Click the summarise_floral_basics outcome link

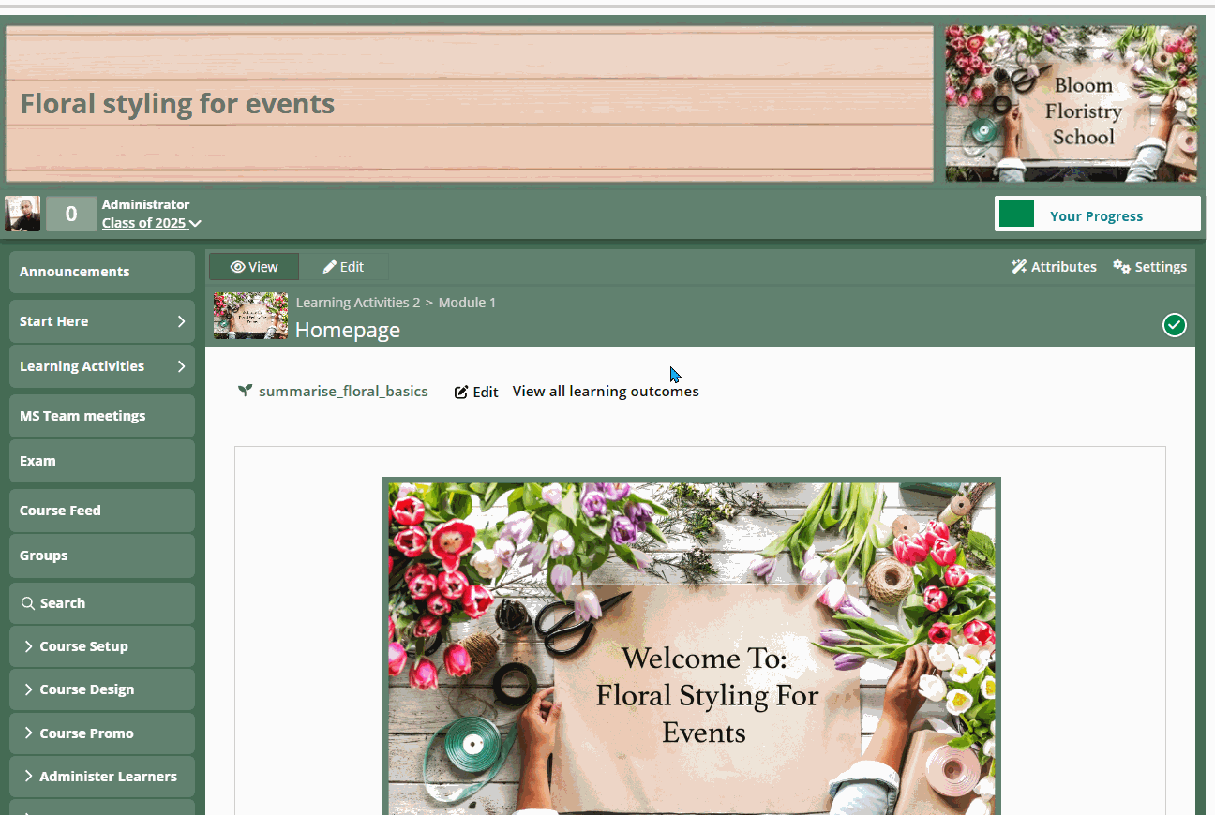[x=343, y=392]
